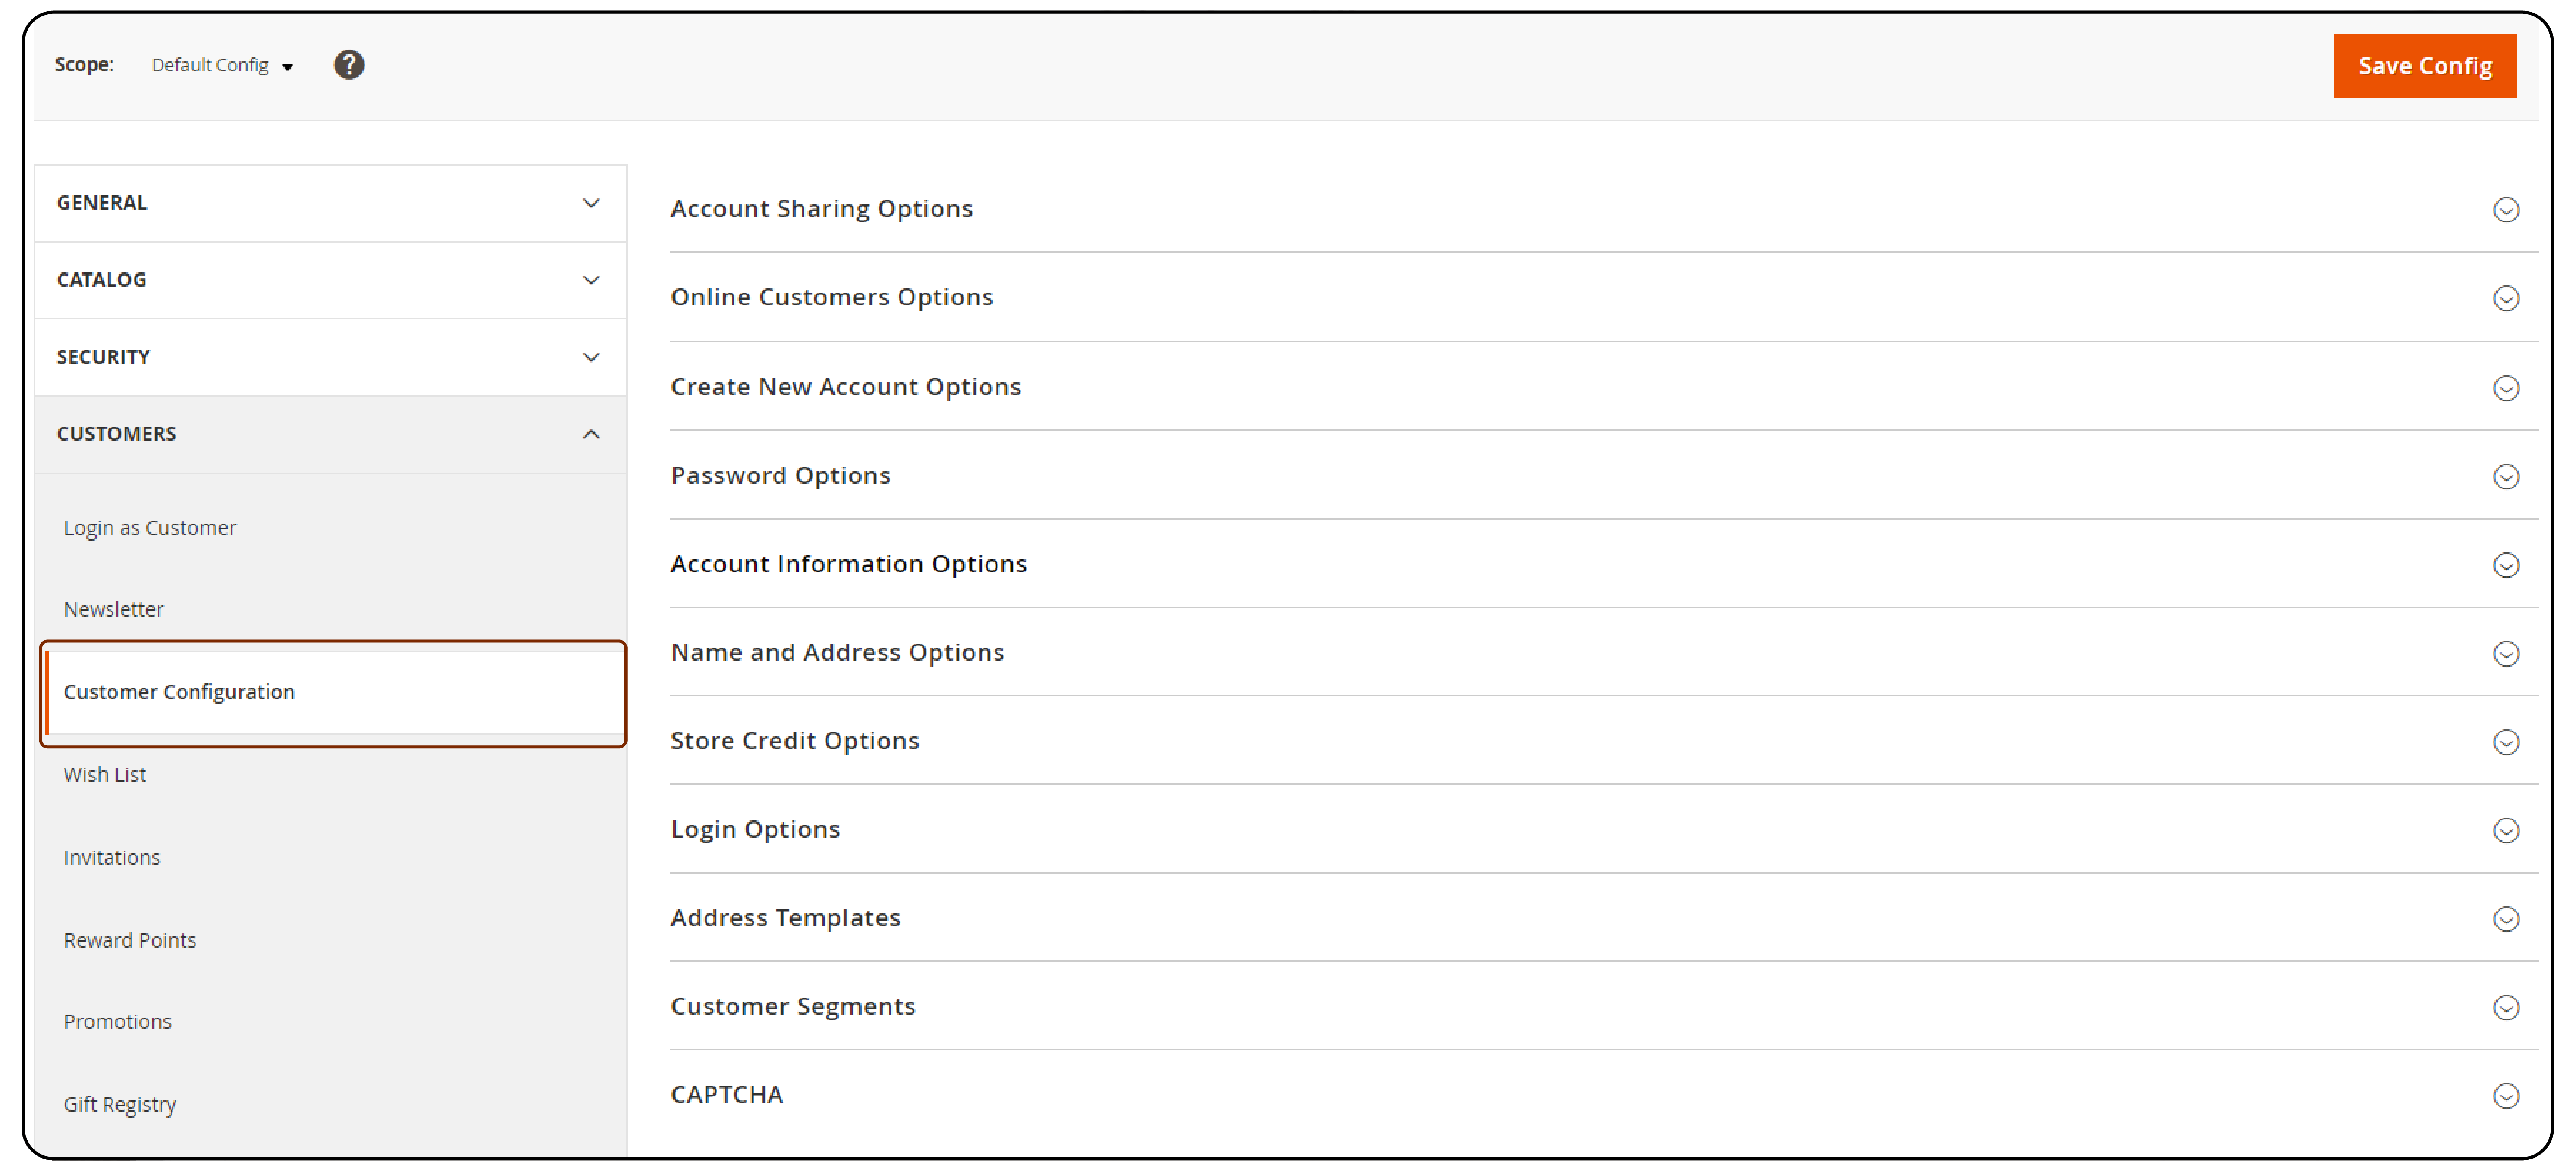
Task: Open Gift Registry settings
Action: 120,1104
